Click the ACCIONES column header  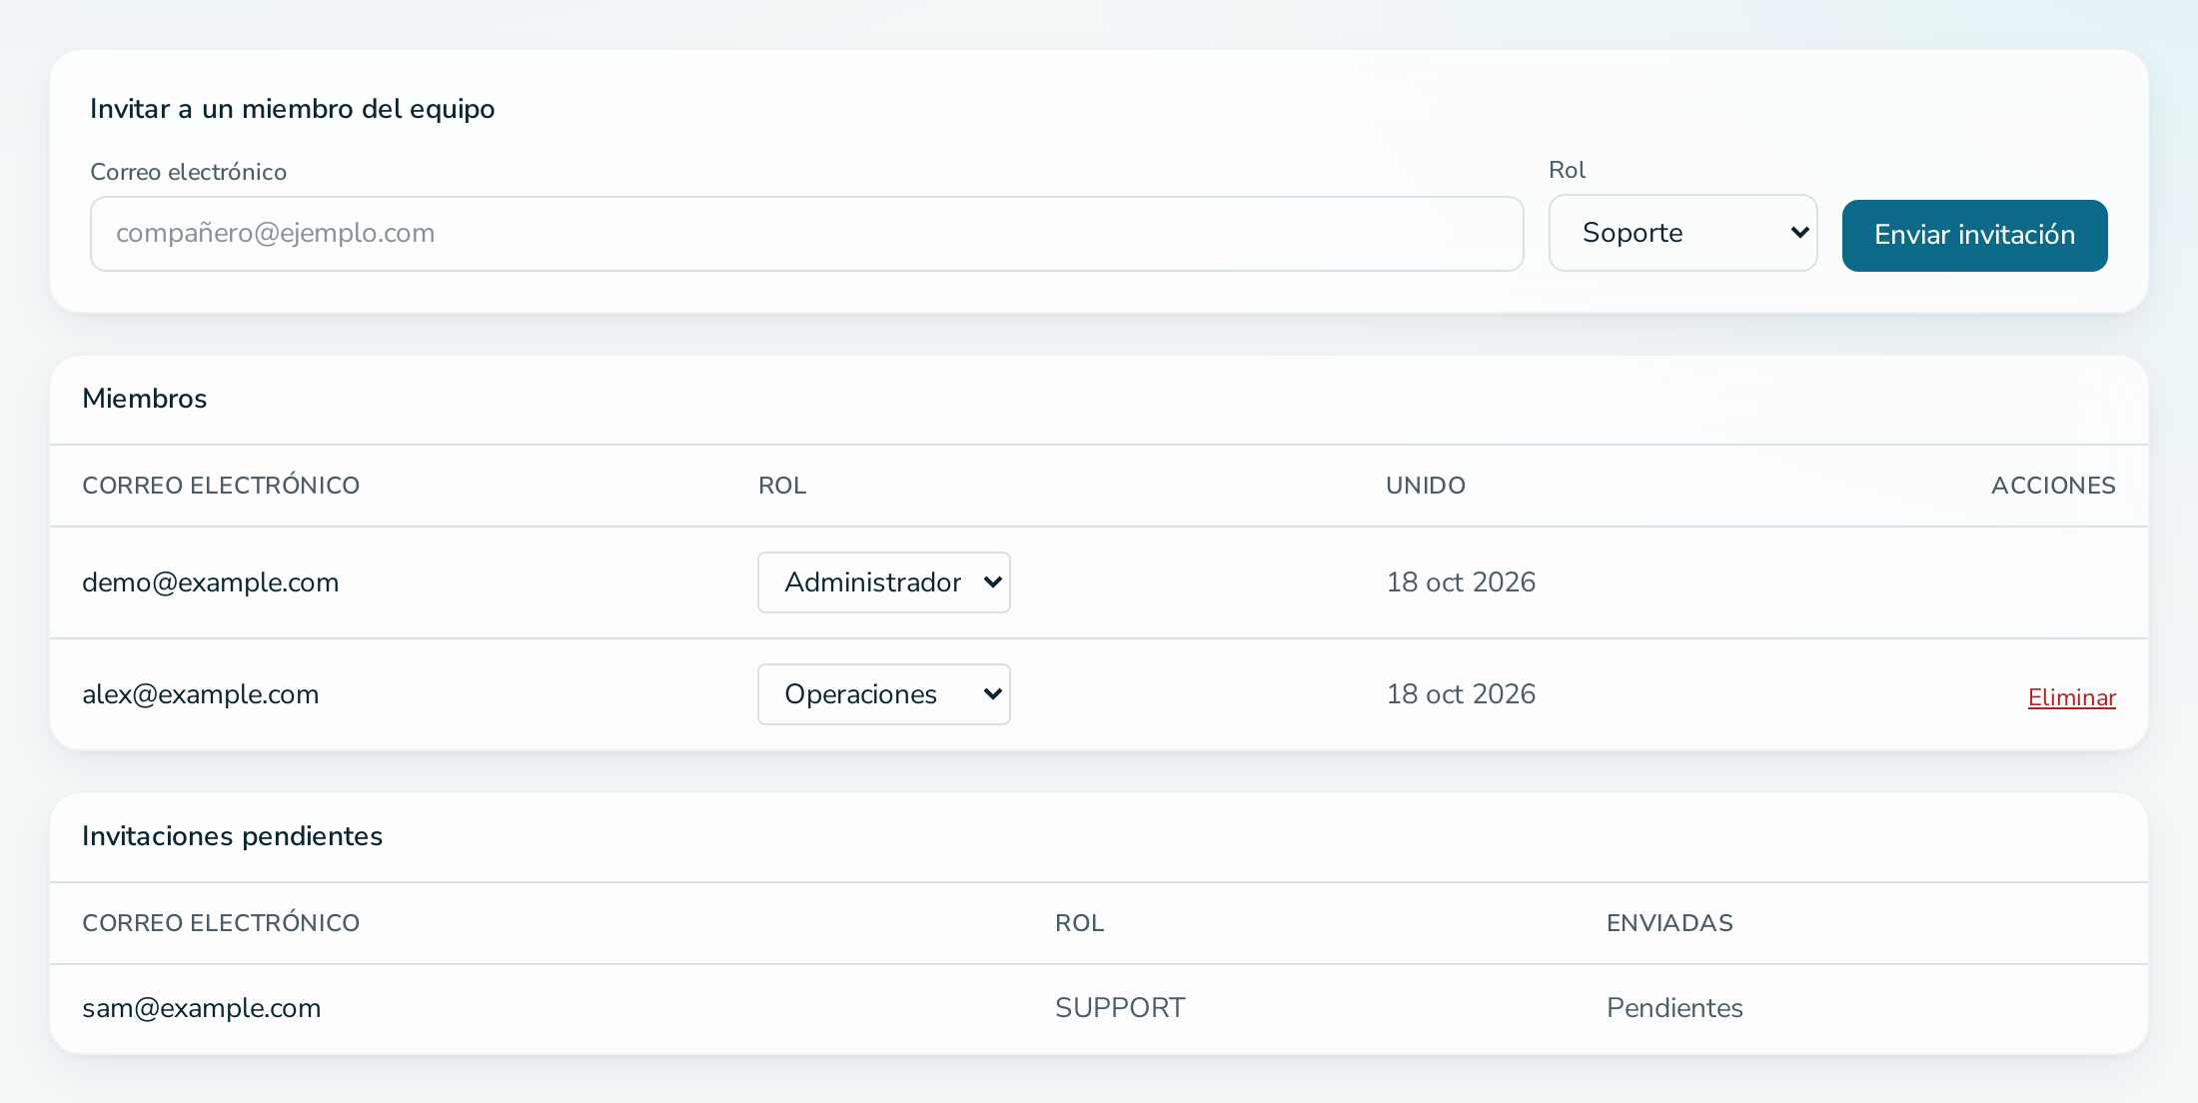(x=2053, y=486)
